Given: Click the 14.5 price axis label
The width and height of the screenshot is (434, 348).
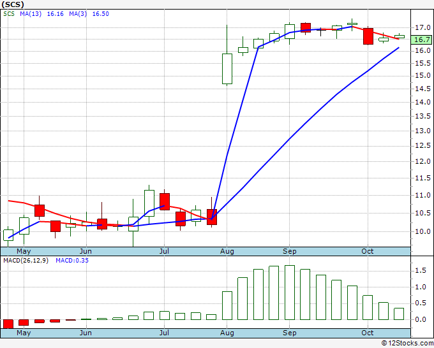Looking at the screenshot, I should tap(423, 89).
